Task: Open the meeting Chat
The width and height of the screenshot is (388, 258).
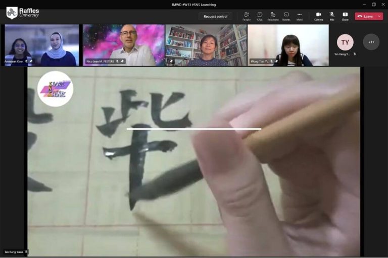Action: 260,16
